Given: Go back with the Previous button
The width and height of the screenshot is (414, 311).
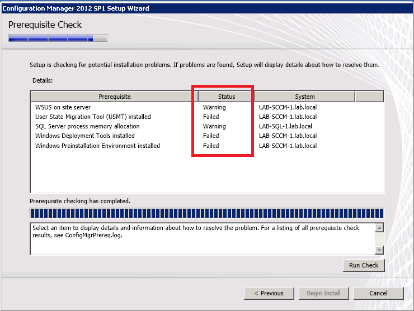Looking at the screenshot, I should click(x=269, y=293).
